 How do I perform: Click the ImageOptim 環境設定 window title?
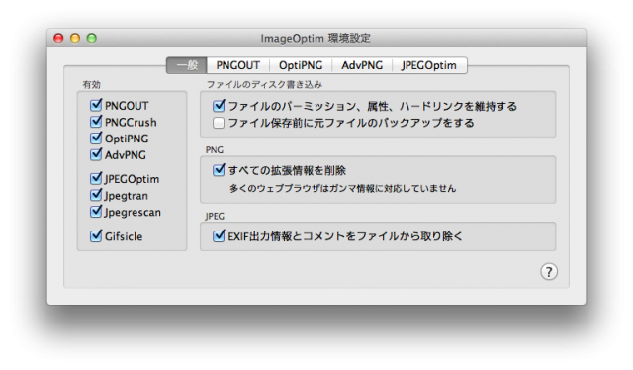(316, 38)
